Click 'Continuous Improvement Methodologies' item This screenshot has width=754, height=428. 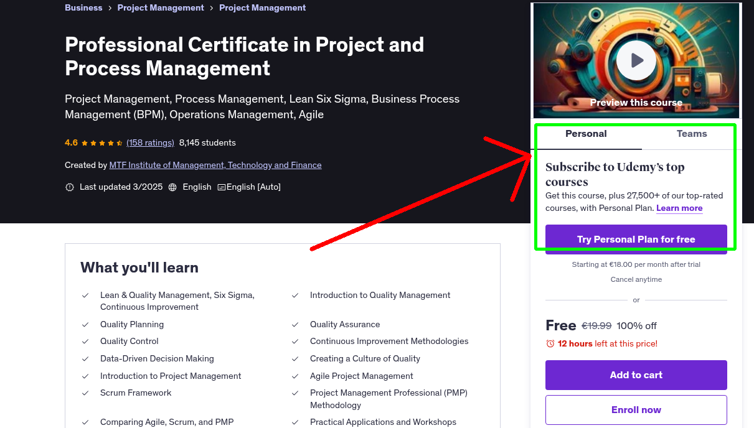pyautogui.click(x=389, y=341)
